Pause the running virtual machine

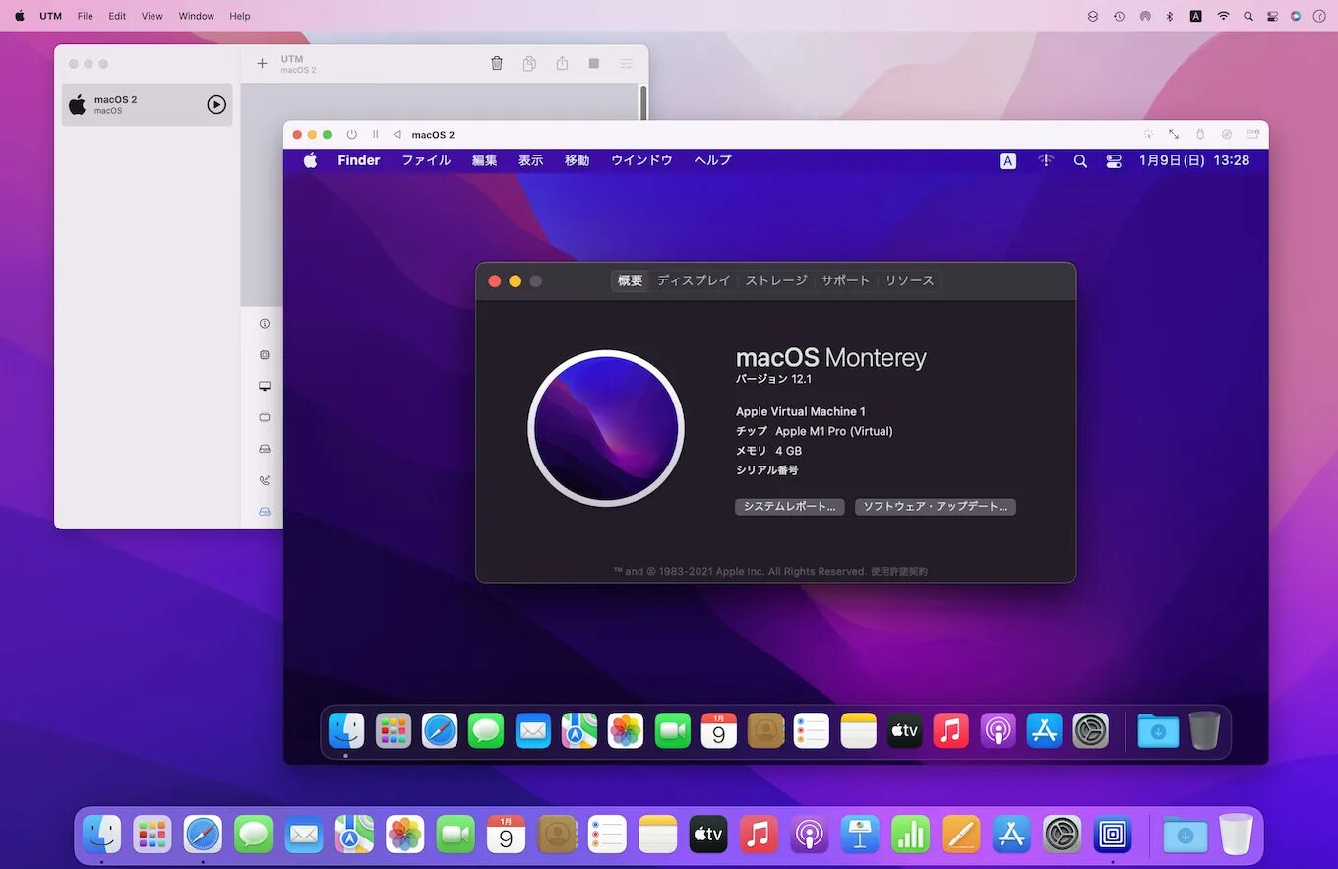click(375, 134)
